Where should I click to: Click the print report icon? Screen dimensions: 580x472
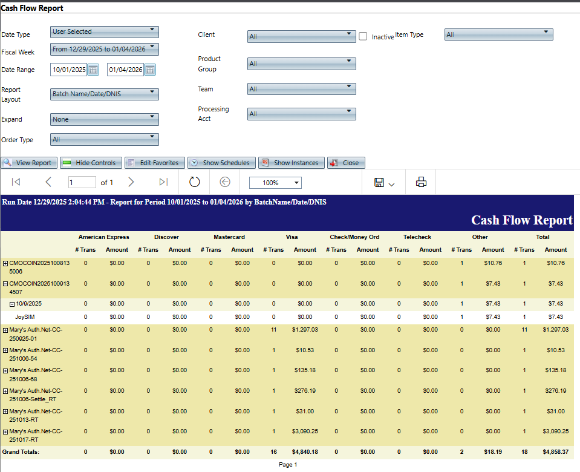pyautogui.click(x=422, y=182)
